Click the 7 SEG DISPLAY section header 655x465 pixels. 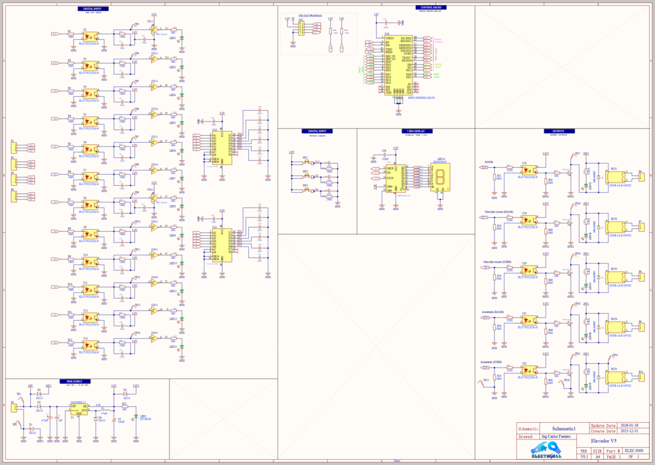point(418,131)
